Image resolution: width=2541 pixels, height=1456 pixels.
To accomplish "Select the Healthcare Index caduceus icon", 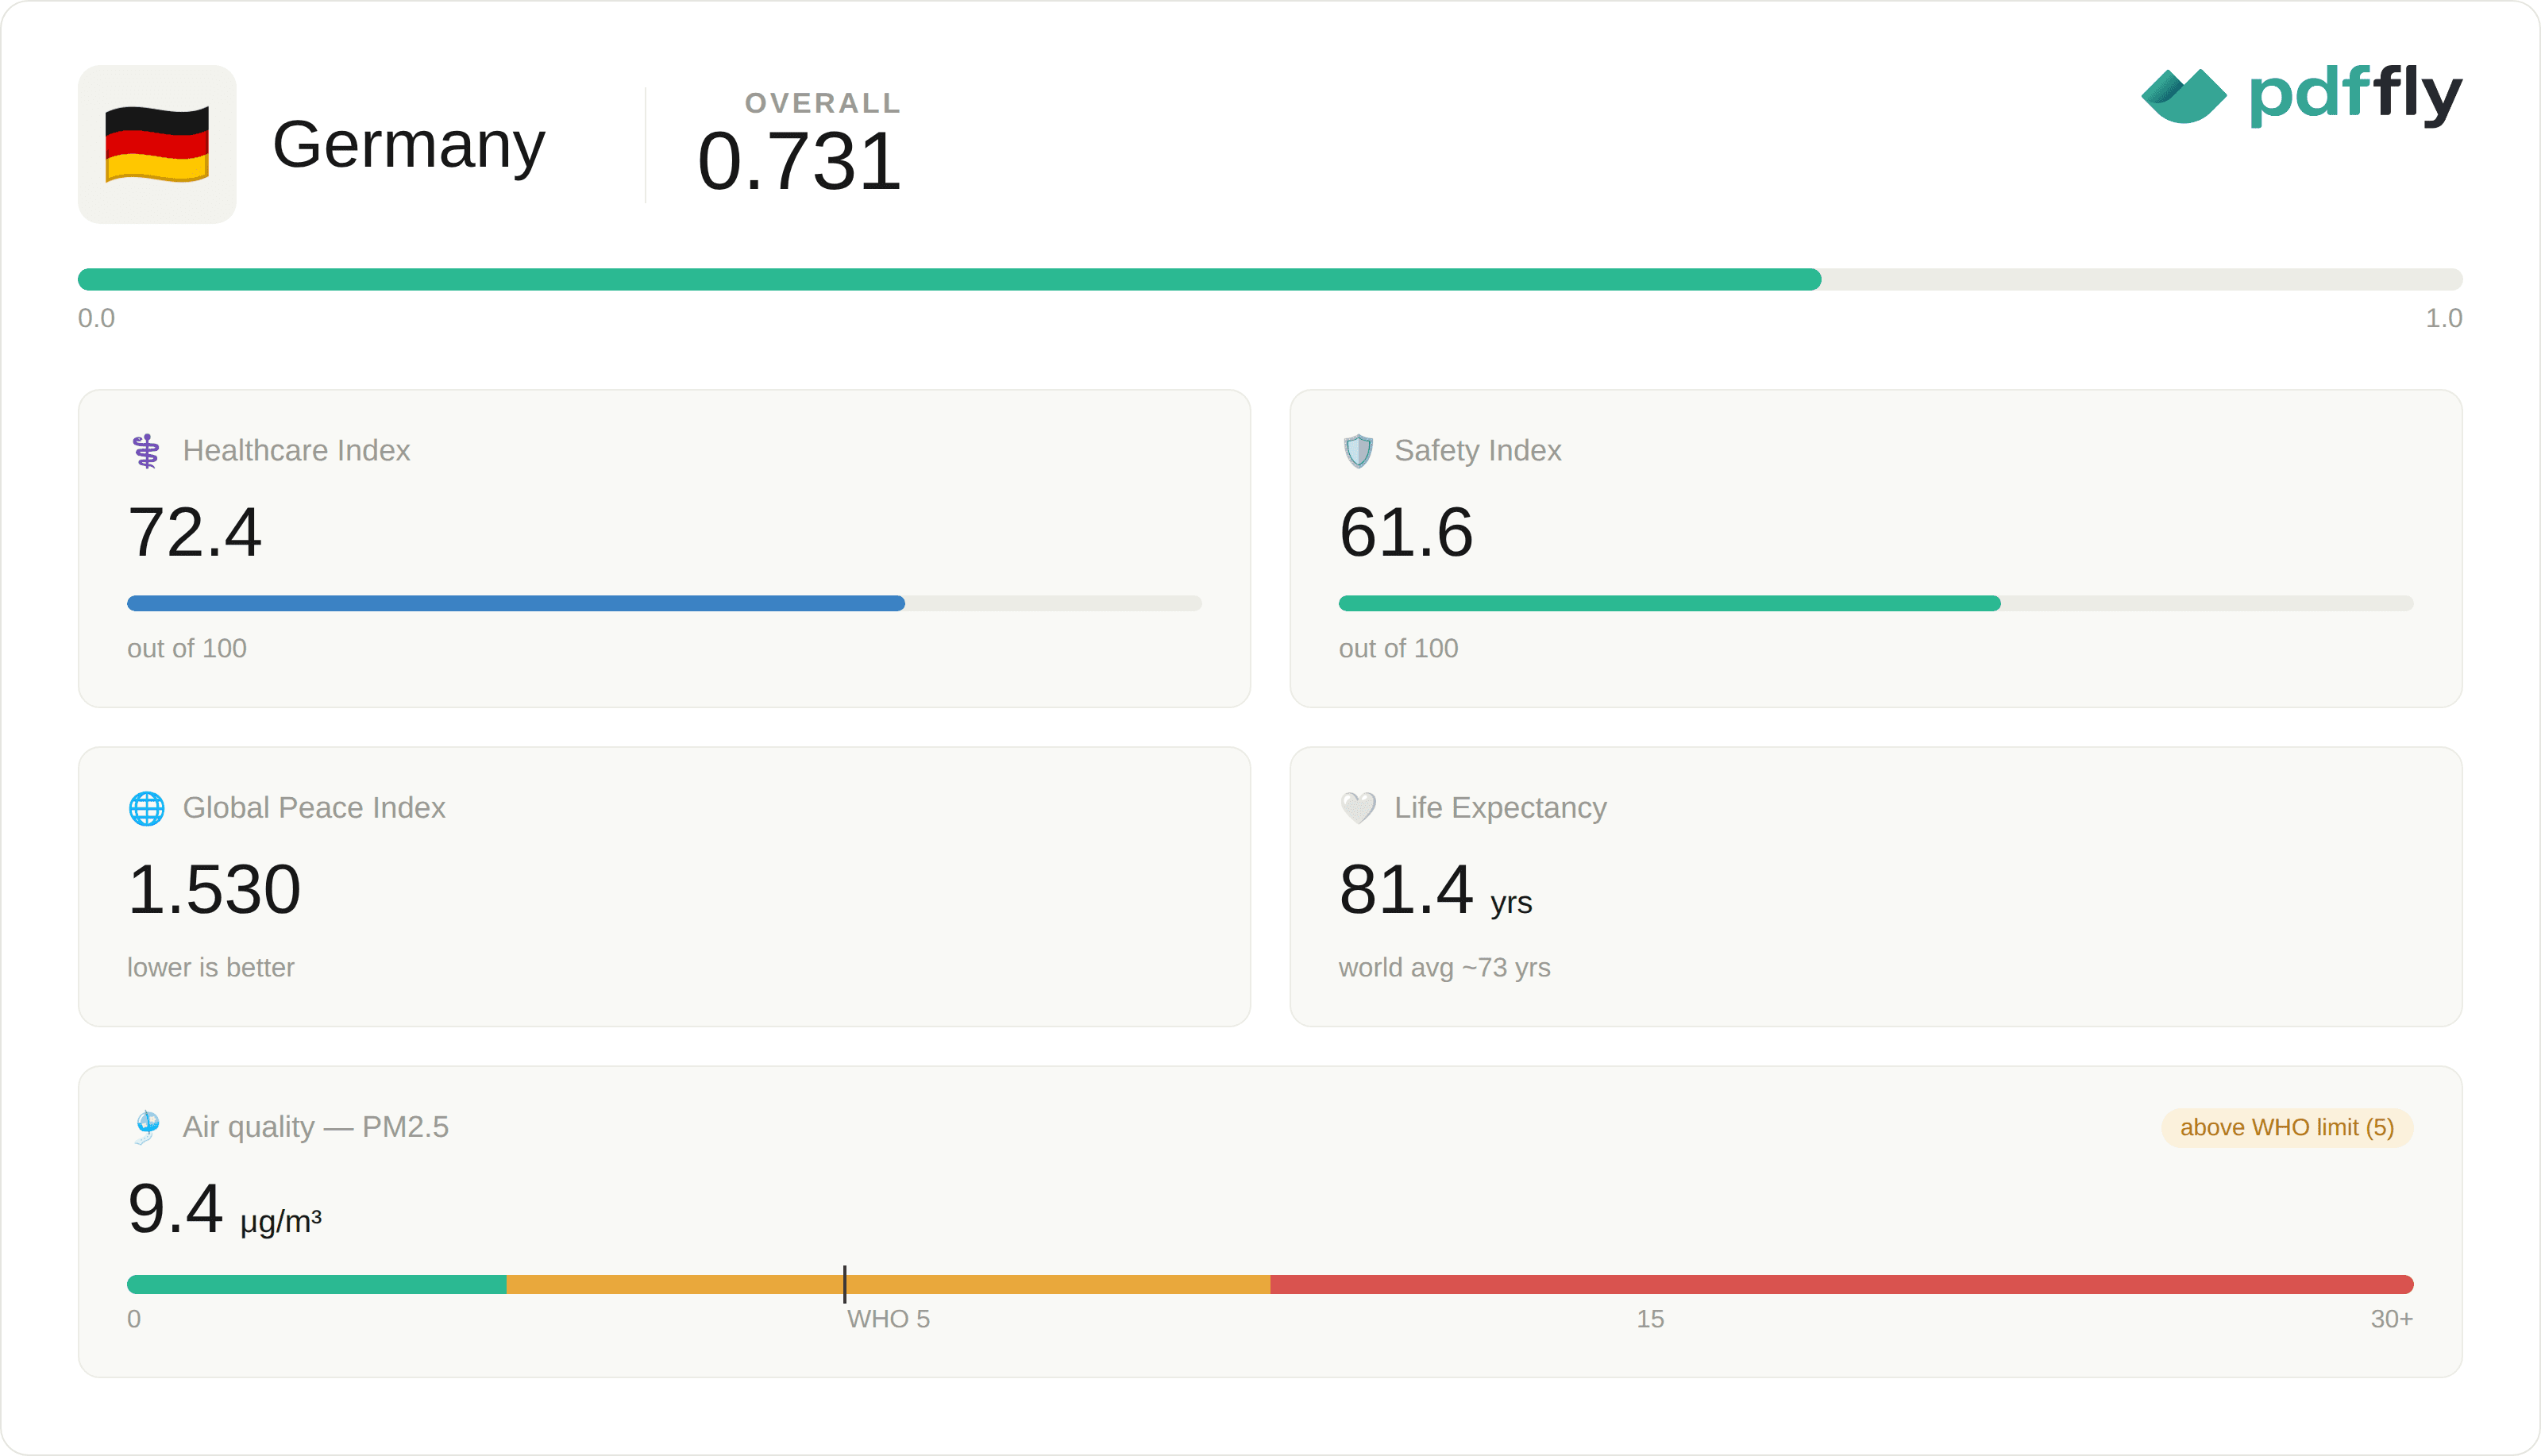I will (146, 451).
